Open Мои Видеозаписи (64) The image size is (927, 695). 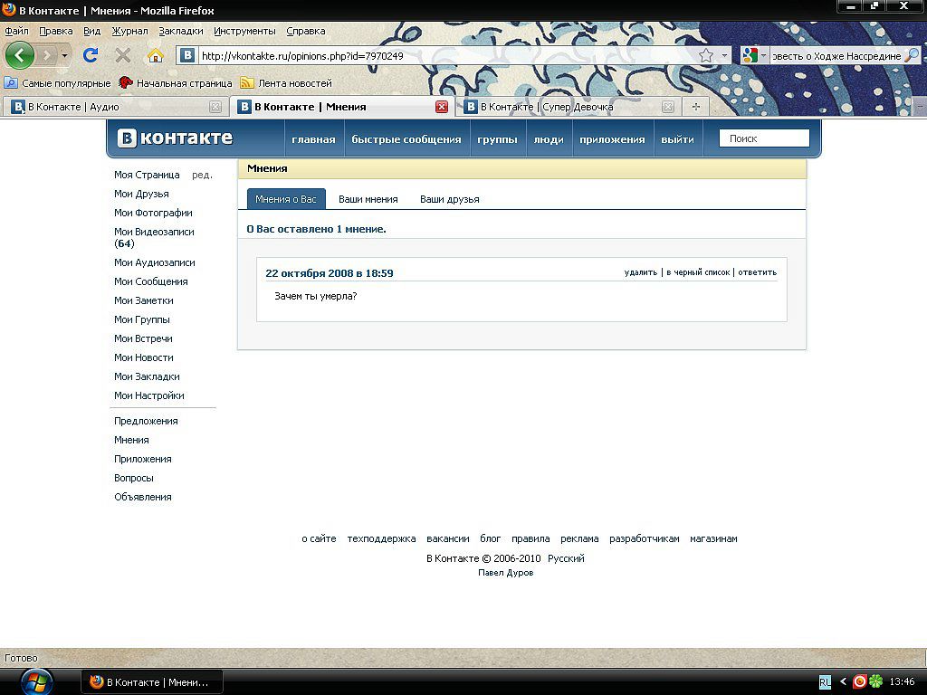click(x=154, y=238)
